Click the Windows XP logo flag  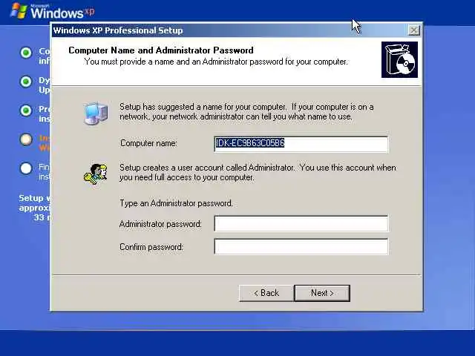pyautogui.click(x=19, y=11)
